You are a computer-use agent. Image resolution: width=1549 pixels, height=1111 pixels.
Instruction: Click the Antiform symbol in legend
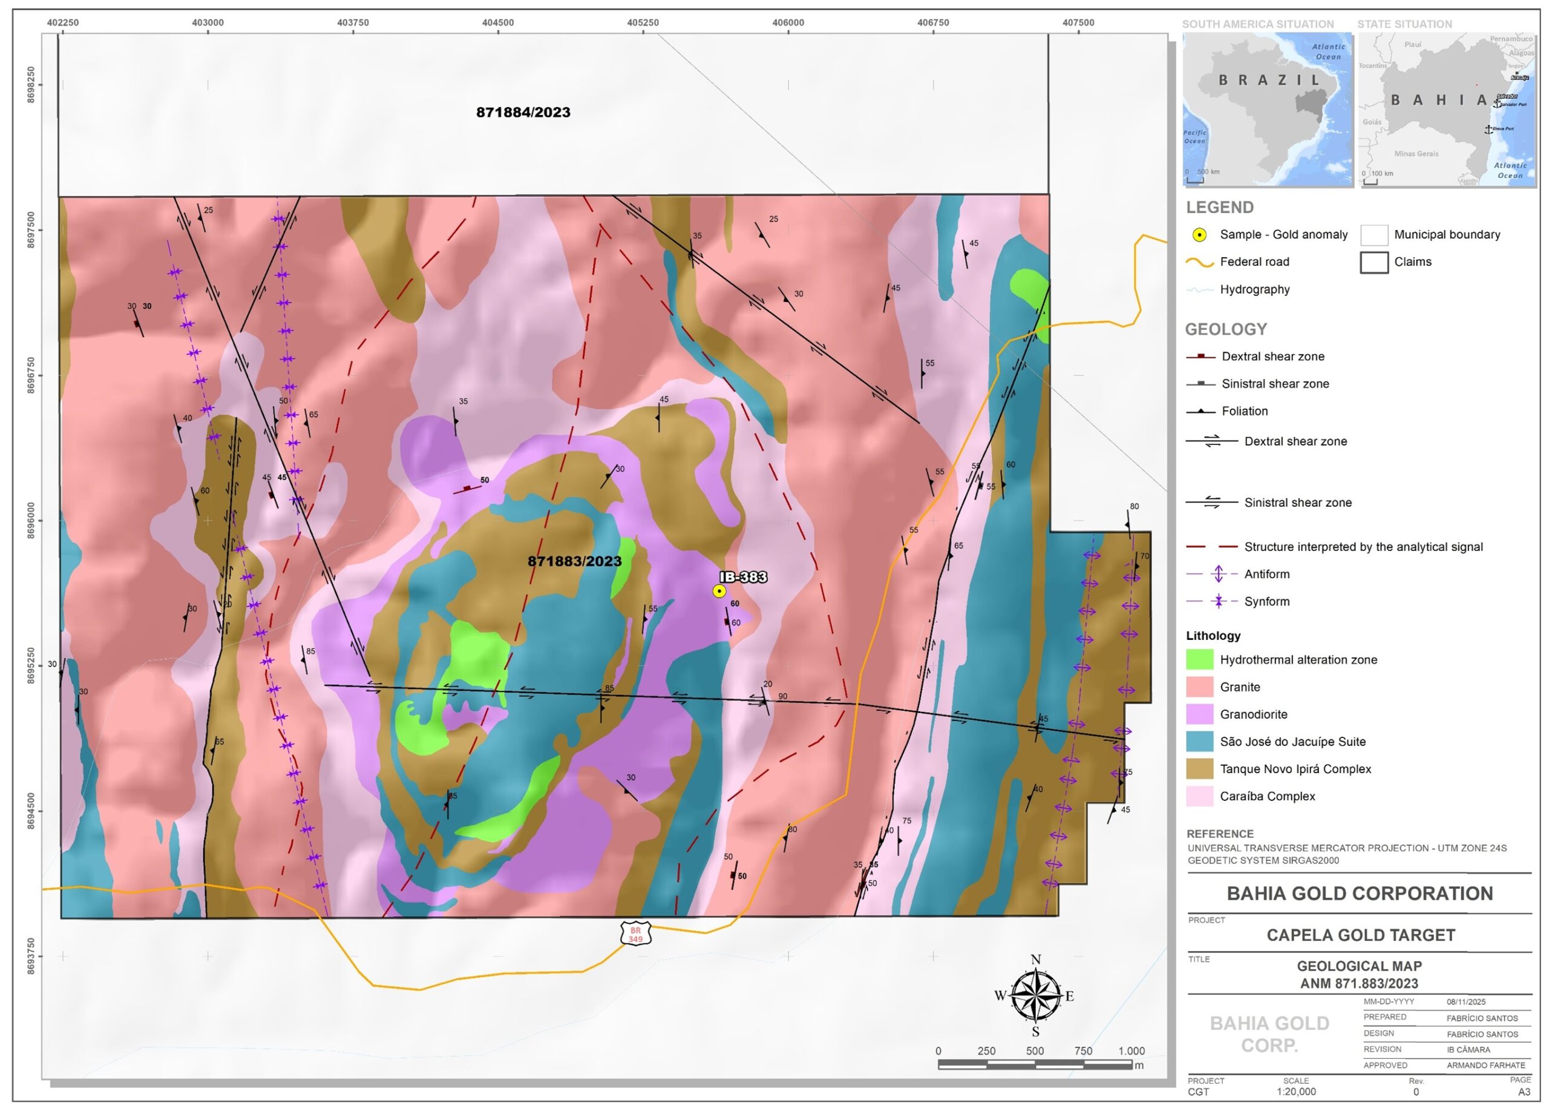pos(1219,574)
